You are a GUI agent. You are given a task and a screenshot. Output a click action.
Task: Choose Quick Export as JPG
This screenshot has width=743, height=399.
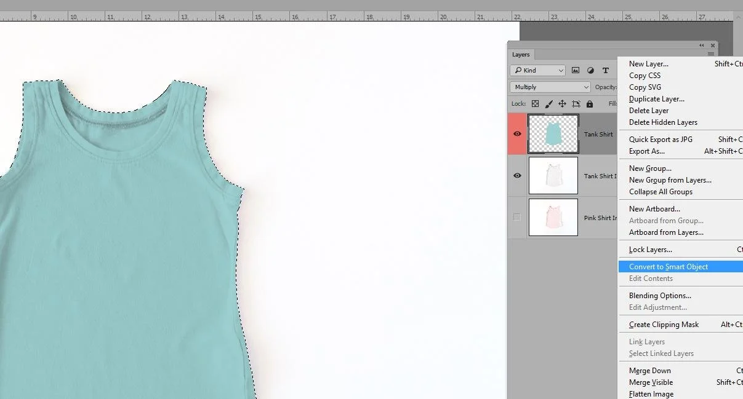click(x=661, y=140)
